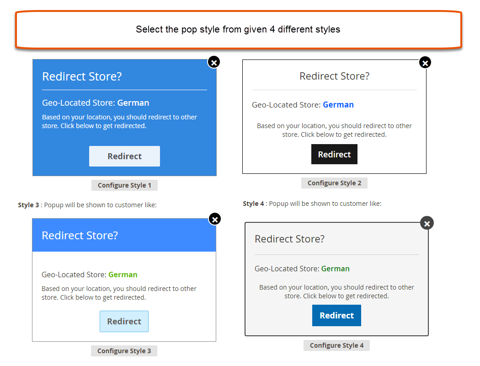
Task: Click dark green 'German' text in Style 4 popup
Action: [x=335, y=269]
